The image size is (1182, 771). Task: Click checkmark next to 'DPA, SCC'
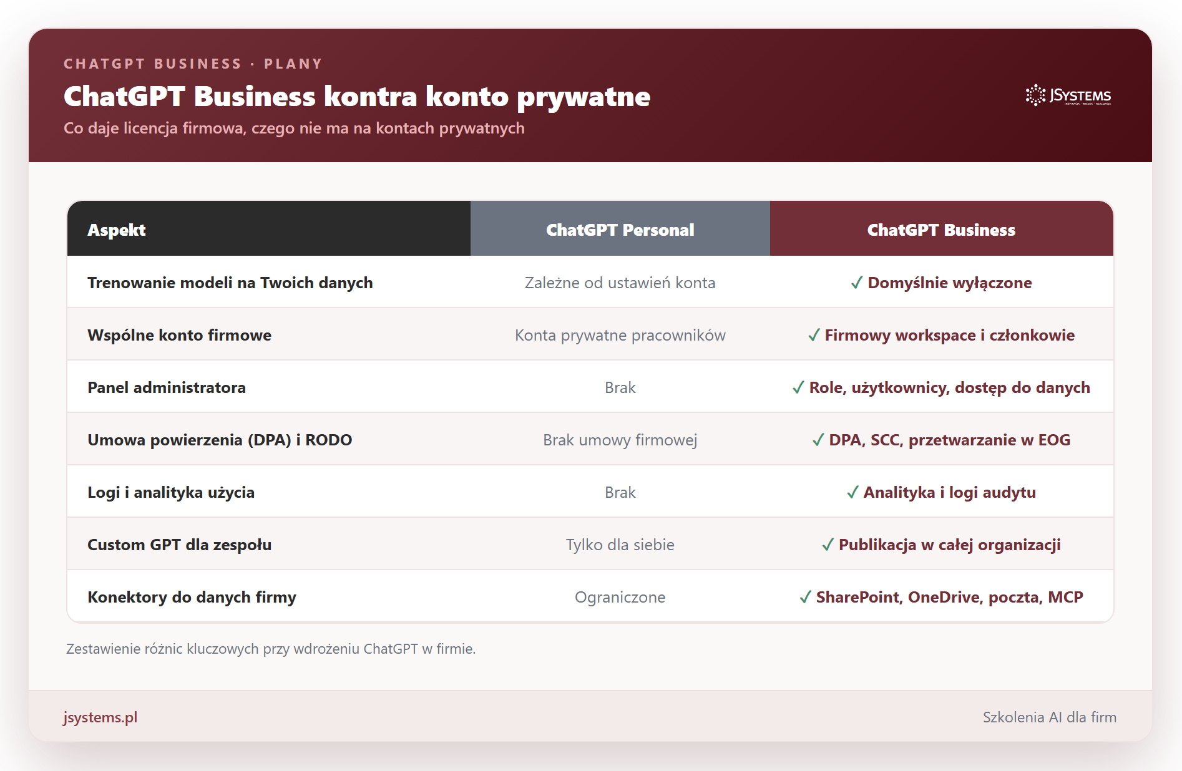point(818,440)
